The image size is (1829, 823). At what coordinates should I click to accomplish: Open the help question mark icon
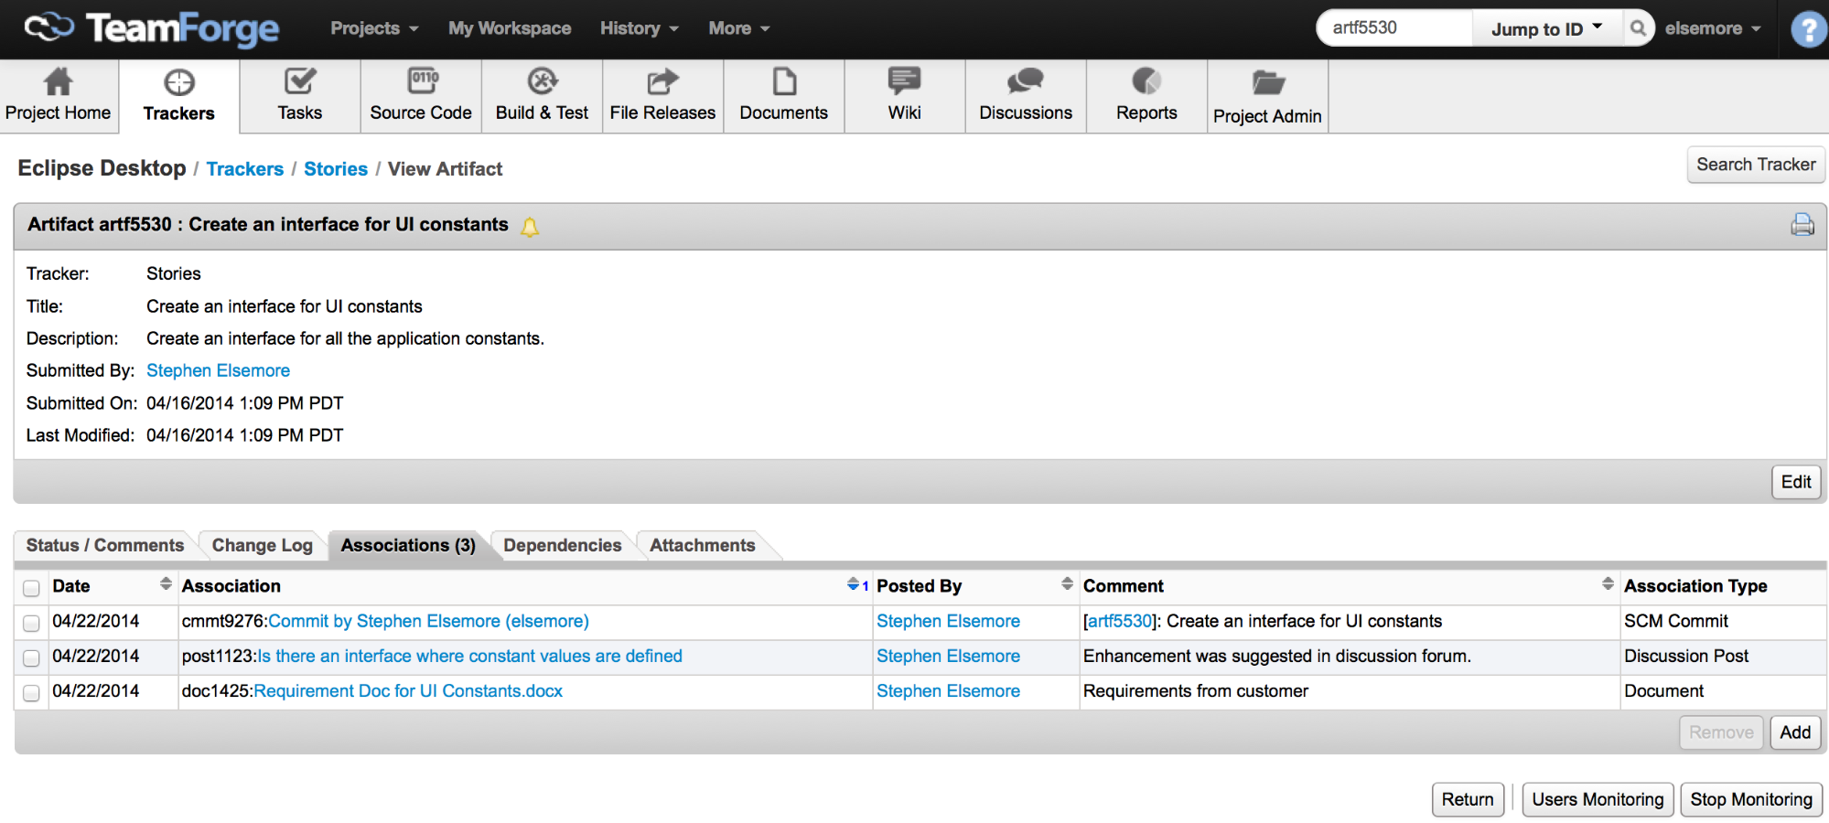[1808, 29]
